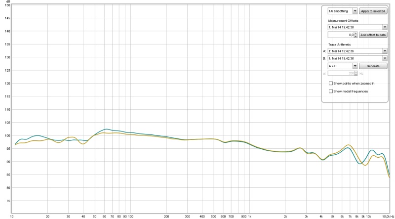This screenshot has height=219, width=395.
Task: Click the 1k label on the frequency axis
Action: (249, 217)
